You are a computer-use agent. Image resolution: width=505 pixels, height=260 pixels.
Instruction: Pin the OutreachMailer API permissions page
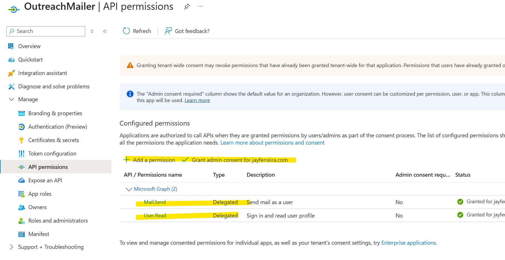tap(187, 6)
